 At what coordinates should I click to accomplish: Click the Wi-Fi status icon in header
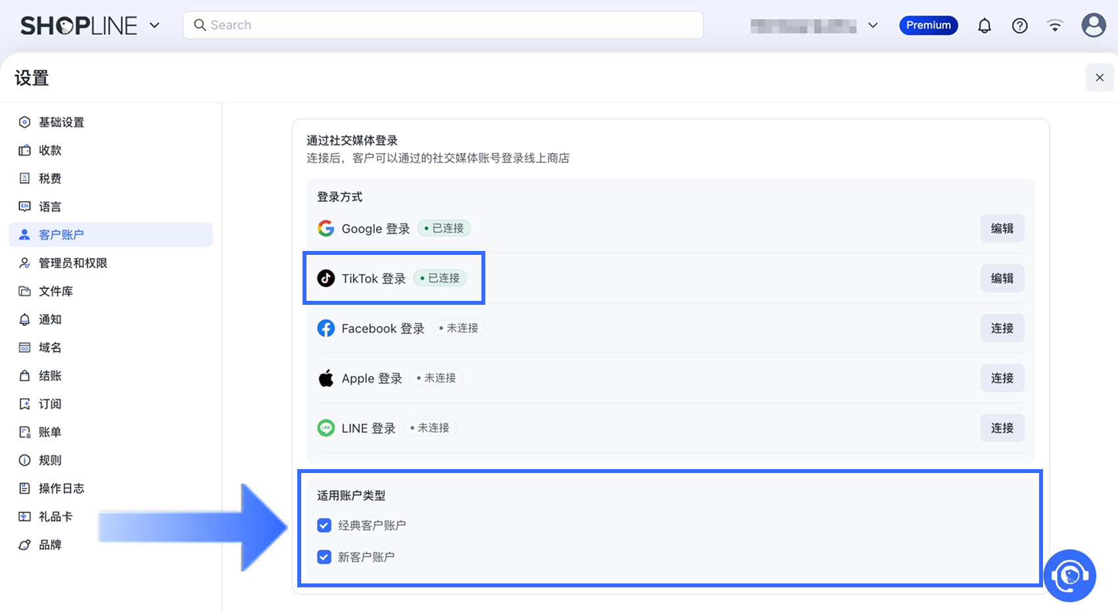coord(1055,26)
